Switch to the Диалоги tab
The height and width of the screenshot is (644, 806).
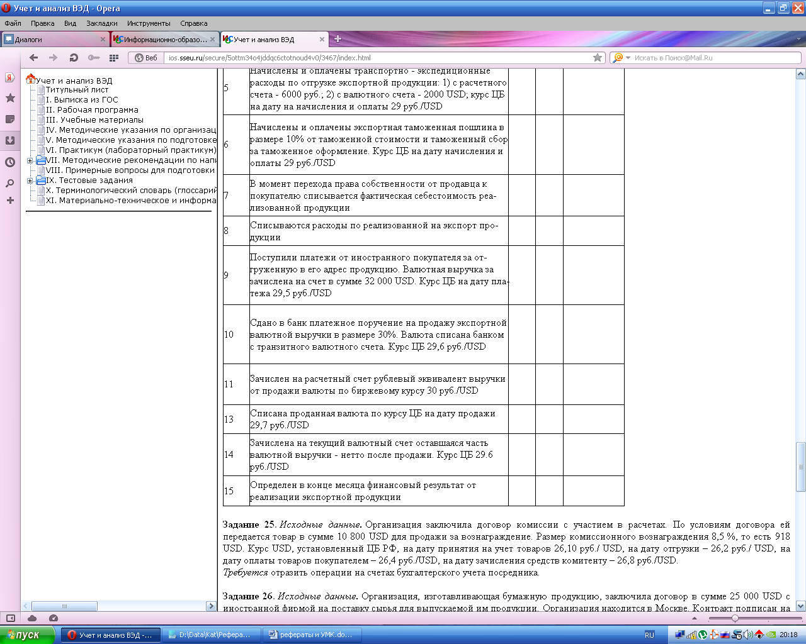(x=55, y=39)
